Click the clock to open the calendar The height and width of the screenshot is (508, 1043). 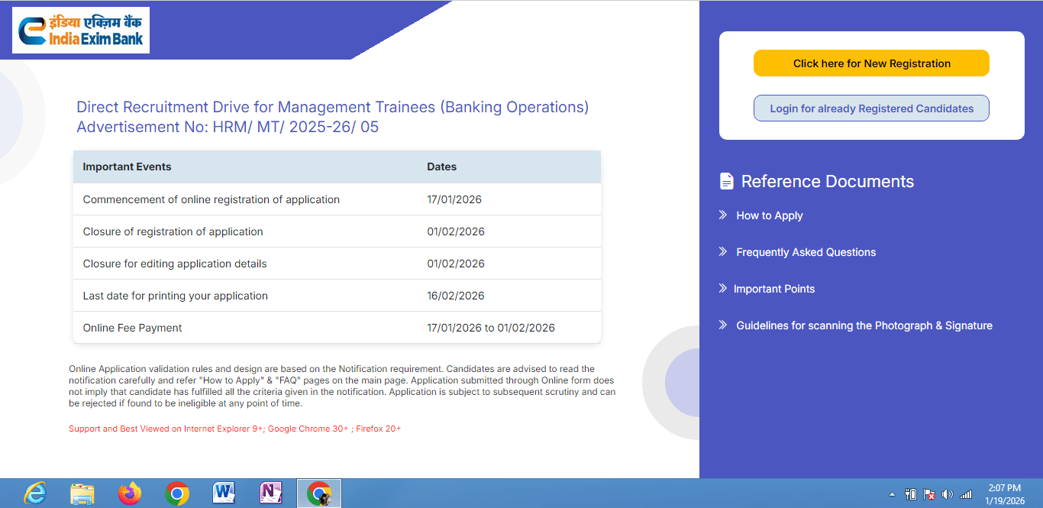pos(1003,493)
